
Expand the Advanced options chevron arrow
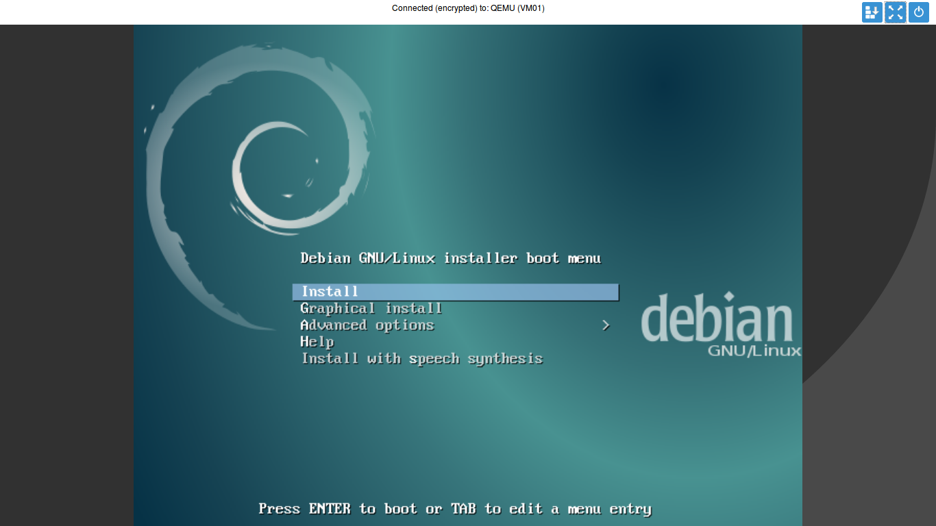point(606,325)
